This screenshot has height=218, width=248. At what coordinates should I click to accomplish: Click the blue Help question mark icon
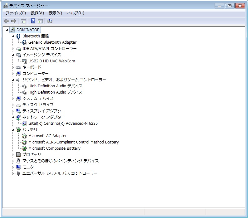pos(33,21)
